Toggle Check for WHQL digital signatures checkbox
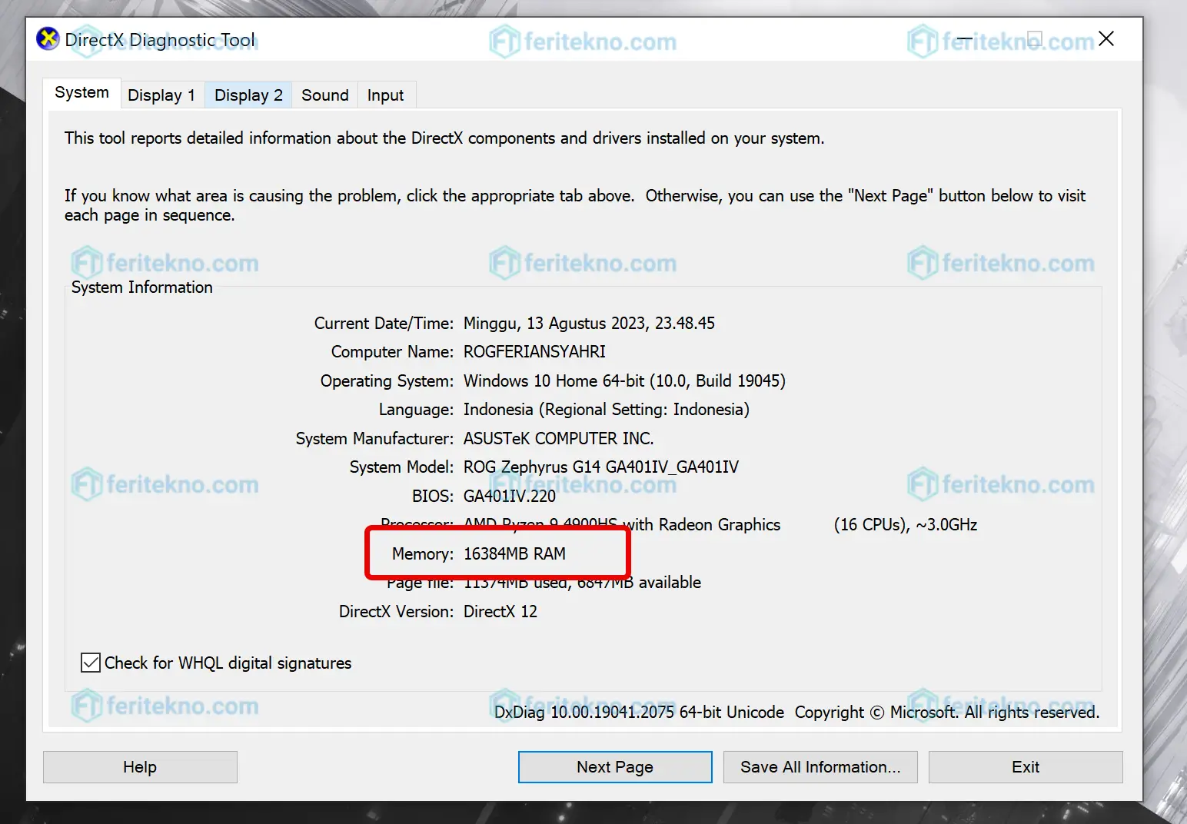 pyautogui.click(x=91, y=663)
